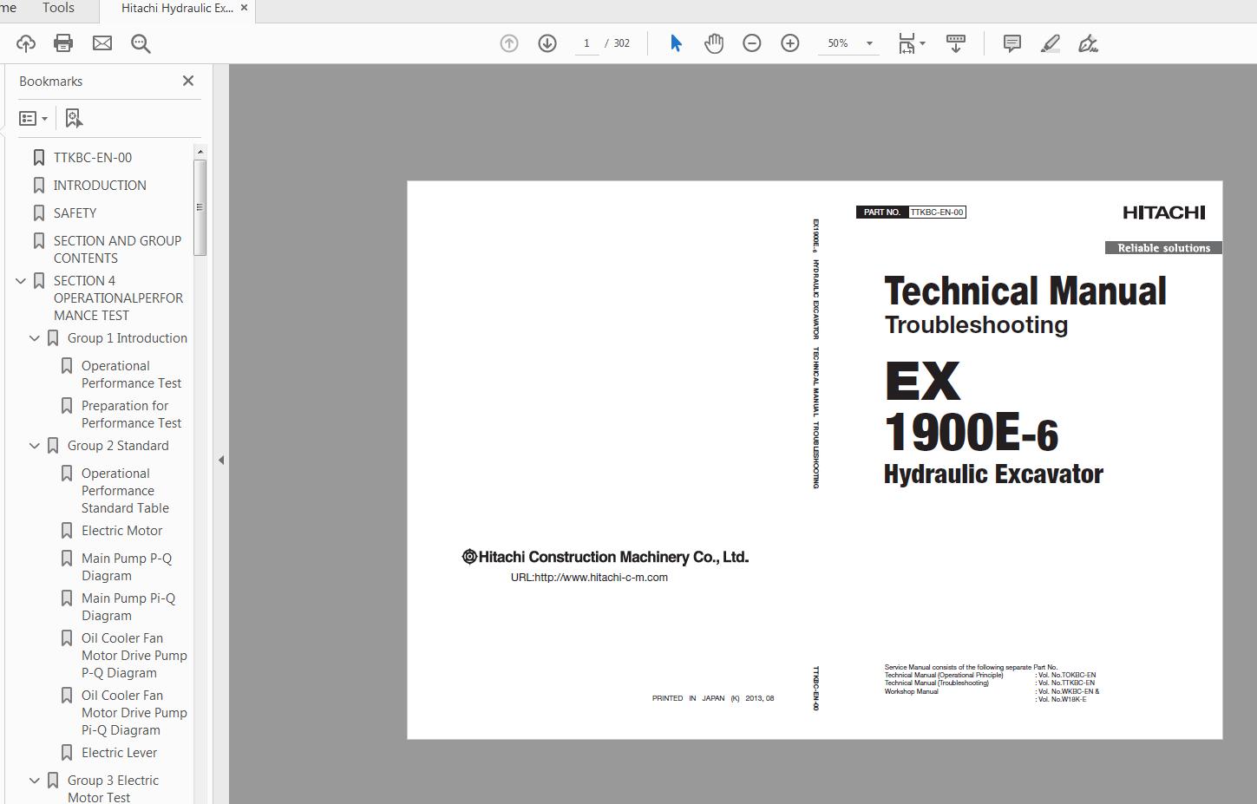Click the fit page options icon

coord(907,43)
